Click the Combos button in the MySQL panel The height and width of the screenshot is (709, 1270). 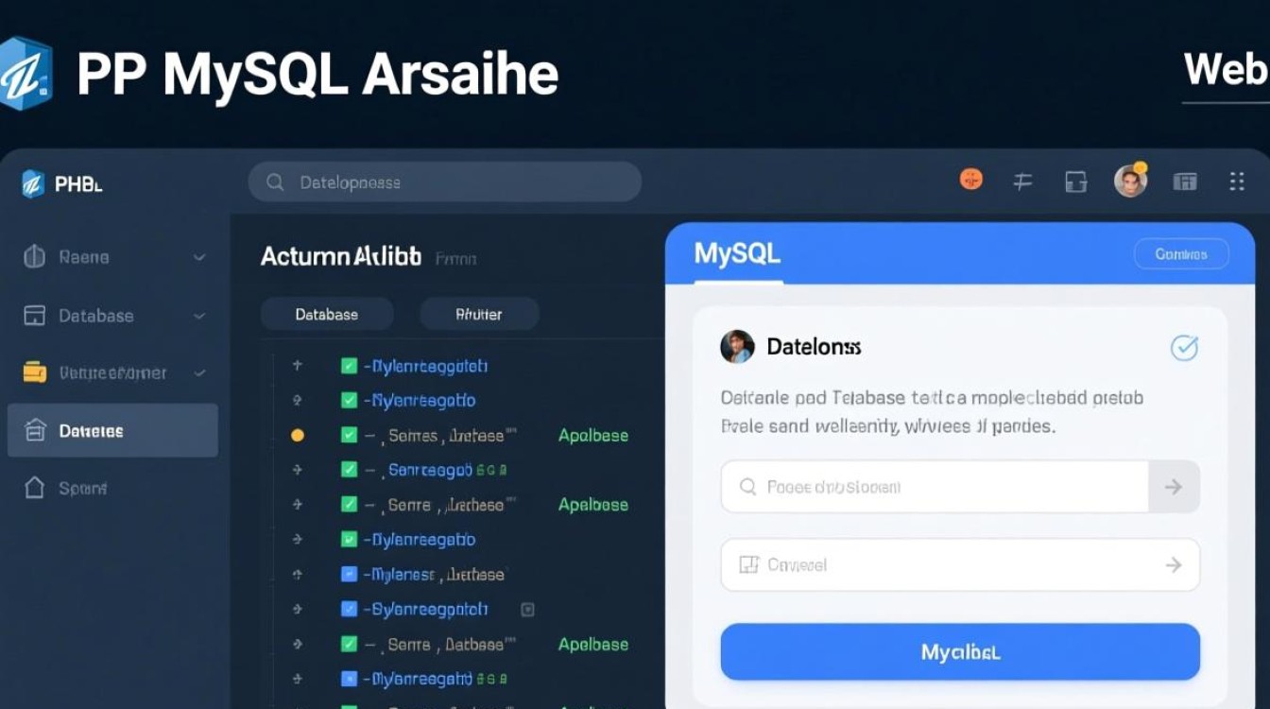(x=1181, y=253)
